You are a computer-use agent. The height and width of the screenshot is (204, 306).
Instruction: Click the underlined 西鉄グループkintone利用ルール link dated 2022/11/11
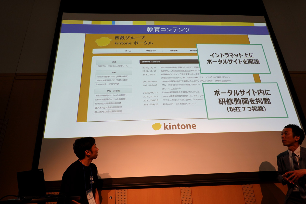click(175, 71)
